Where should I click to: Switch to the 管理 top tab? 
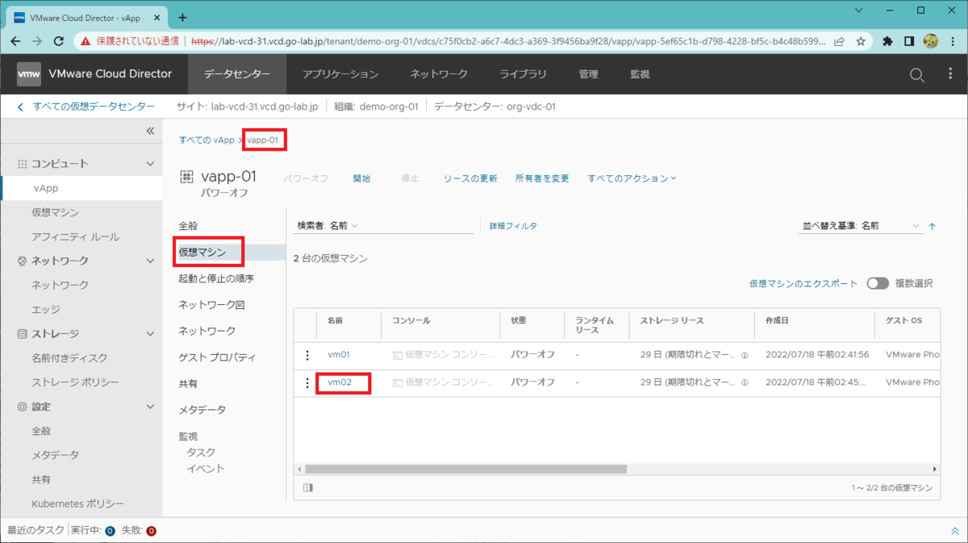589,74
